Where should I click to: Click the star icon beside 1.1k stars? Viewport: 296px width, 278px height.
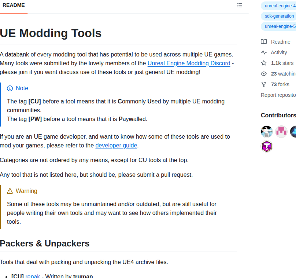tap(264, 63)
